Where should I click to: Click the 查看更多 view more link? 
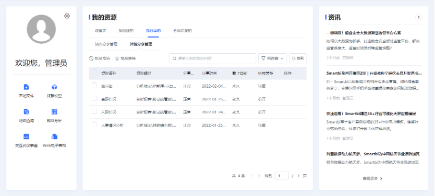coord(370,178)
